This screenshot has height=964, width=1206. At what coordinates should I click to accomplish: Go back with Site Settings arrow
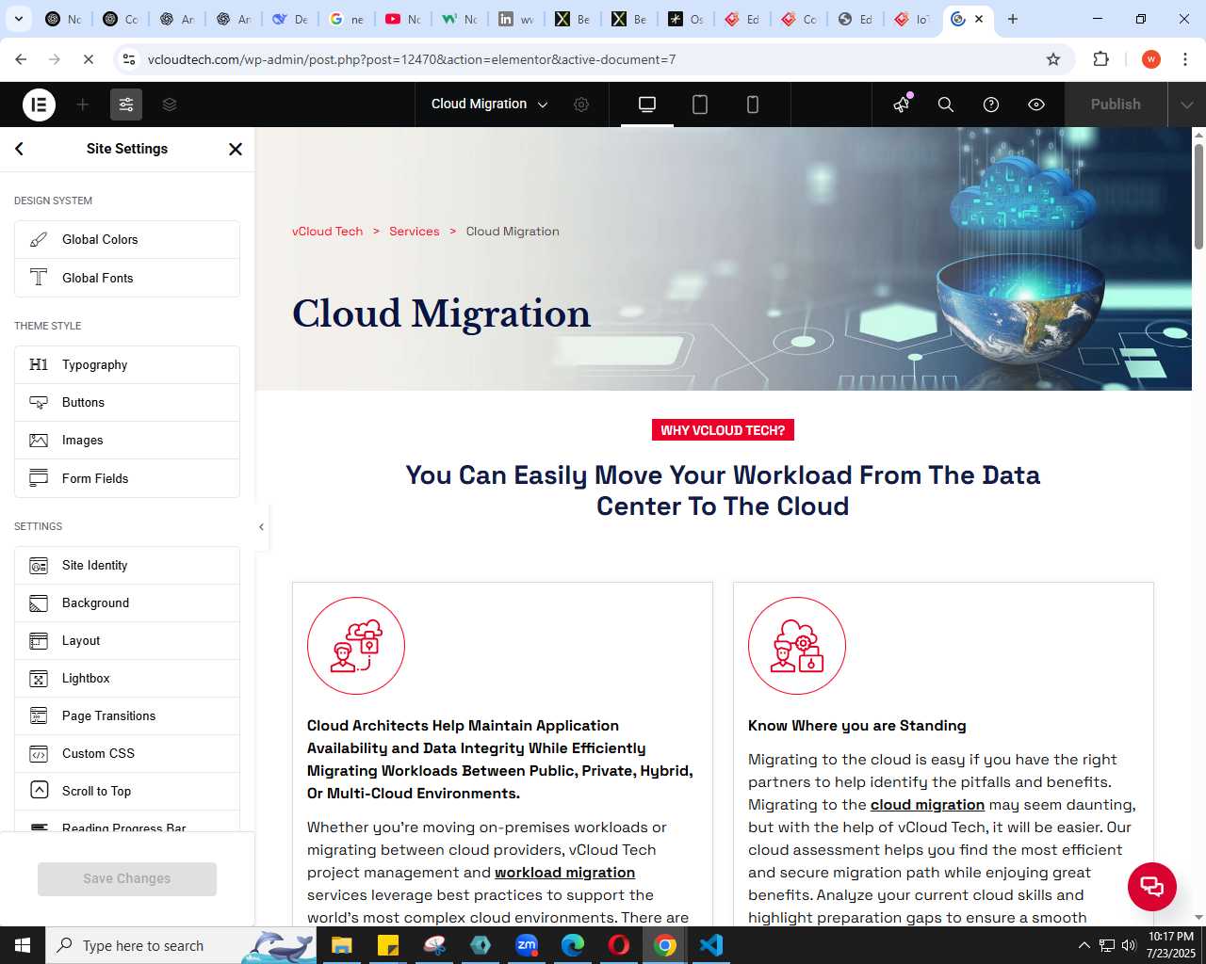point(20,149)
